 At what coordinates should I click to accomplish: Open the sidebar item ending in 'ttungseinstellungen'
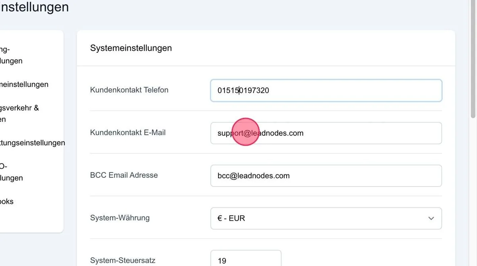[32, 143]
